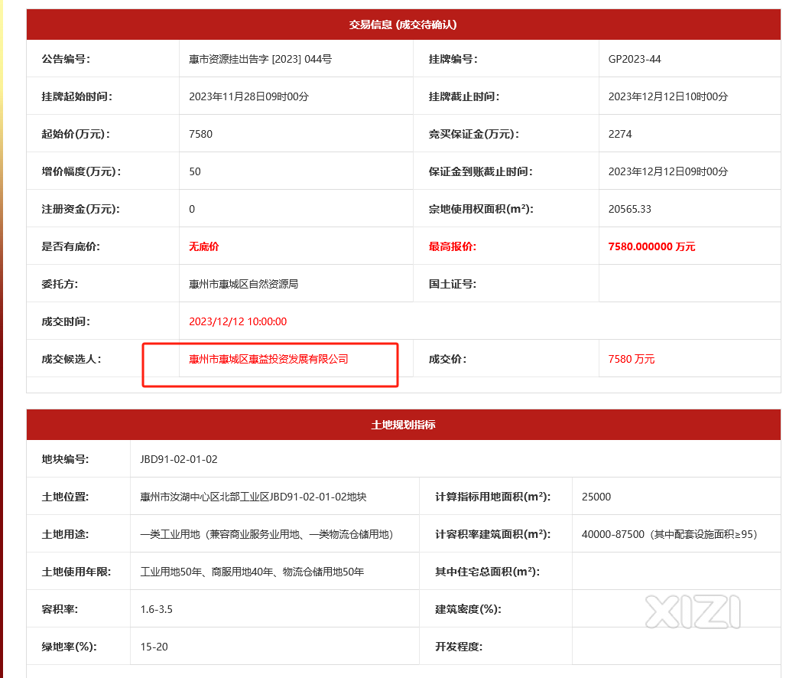The height and width of the screenshot is (678, 799).
Task: Click the 计容积率建筑面积(m²) label
Action: [x=492, y=534]
